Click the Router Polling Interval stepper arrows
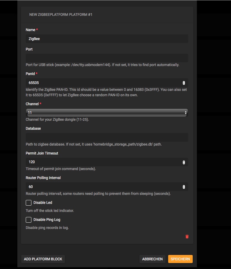Image resolution: width=231 pixels, height=269 pixels. pyautogui.click(x=184, y=187)
